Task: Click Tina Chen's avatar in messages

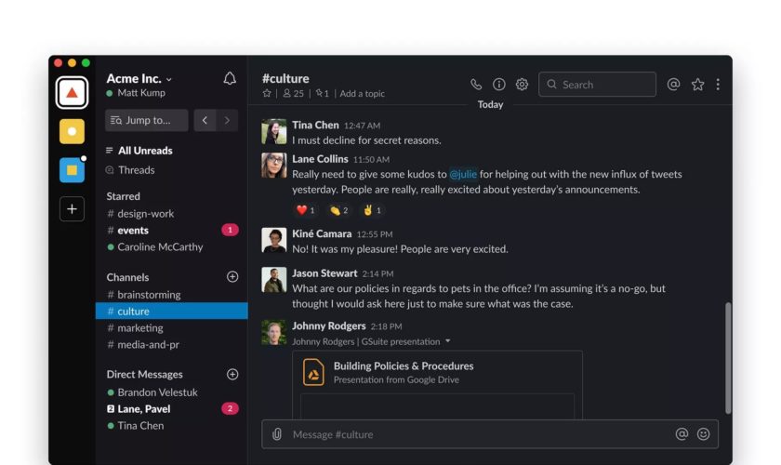Action: [x=274, y=131]
